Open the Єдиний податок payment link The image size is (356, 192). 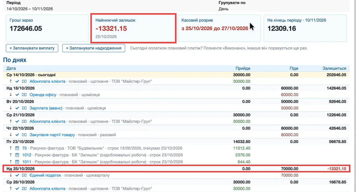pos(45,175)
